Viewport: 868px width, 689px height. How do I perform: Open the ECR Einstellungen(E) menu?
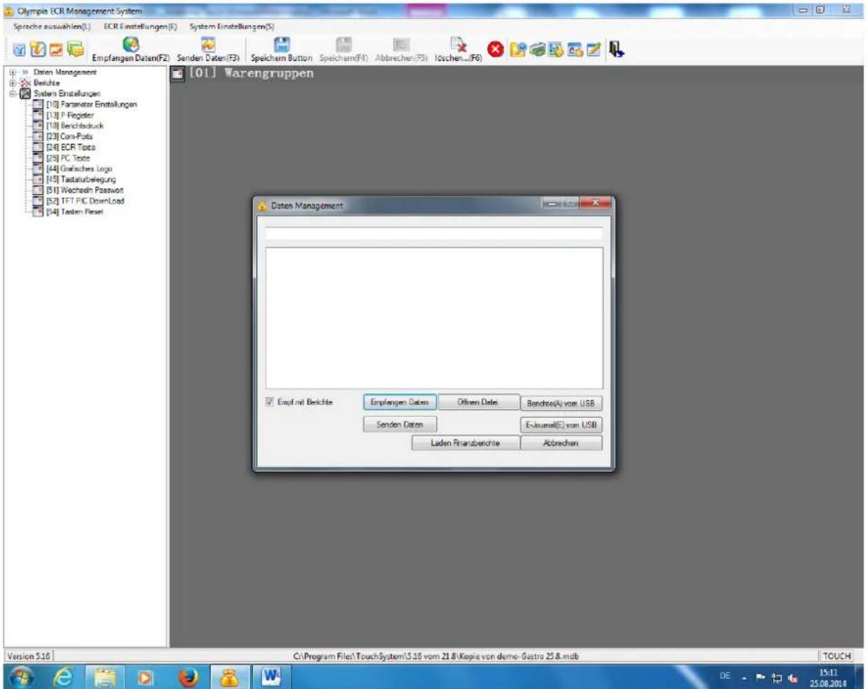tap(140, 27)
